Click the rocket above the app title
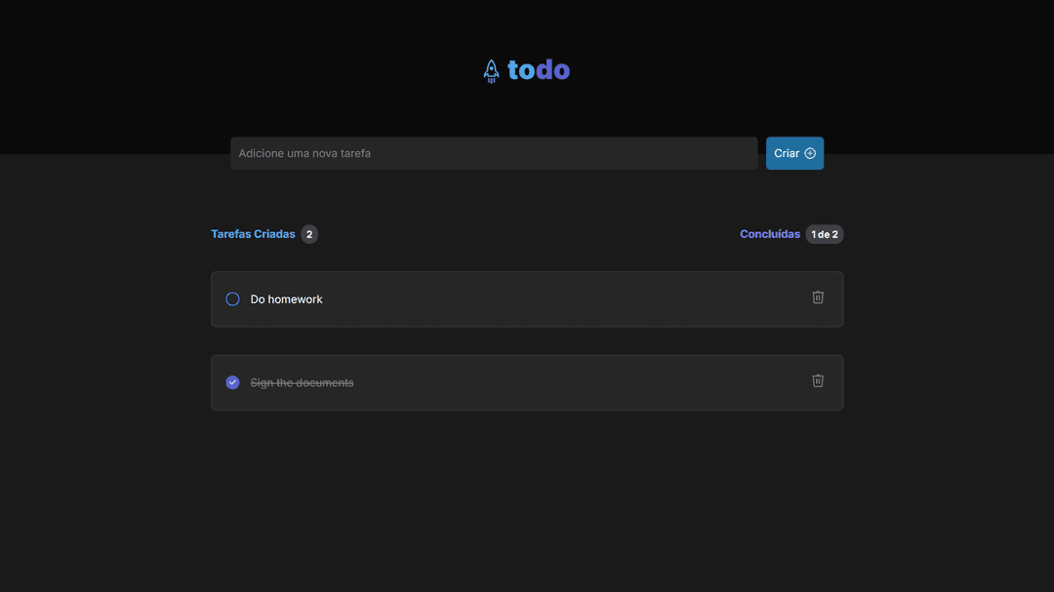1054x592 pixels. pyautogui.click(x=491, y=69)
